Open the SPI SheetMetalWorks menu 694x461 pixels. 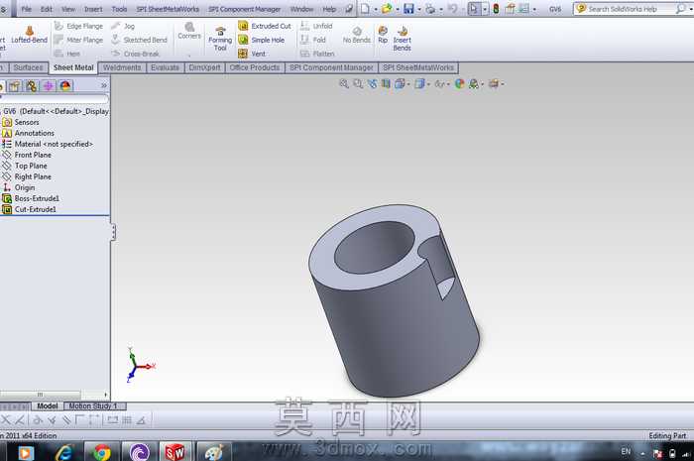(x=168, y=9)
